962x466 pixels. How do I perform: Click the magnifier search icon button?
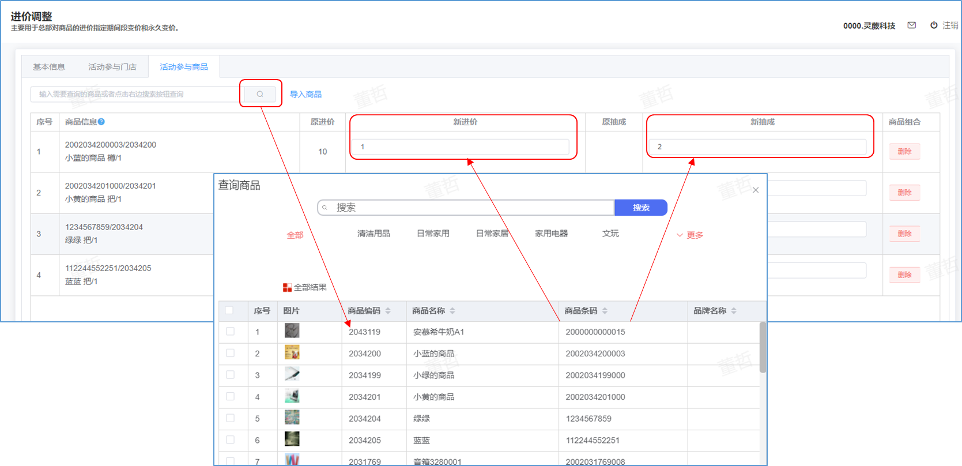pyautogui.click(x=260, y=94)
